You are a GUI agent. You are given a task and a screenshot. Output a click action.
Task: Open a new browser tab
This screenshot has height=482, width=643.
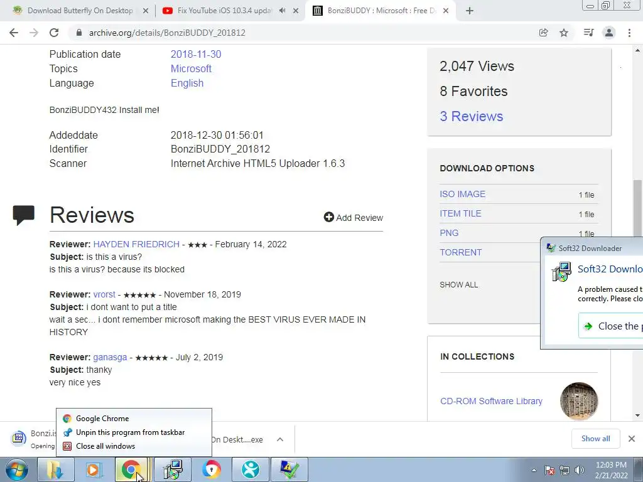pyautogui.click(x=470, y=11)
